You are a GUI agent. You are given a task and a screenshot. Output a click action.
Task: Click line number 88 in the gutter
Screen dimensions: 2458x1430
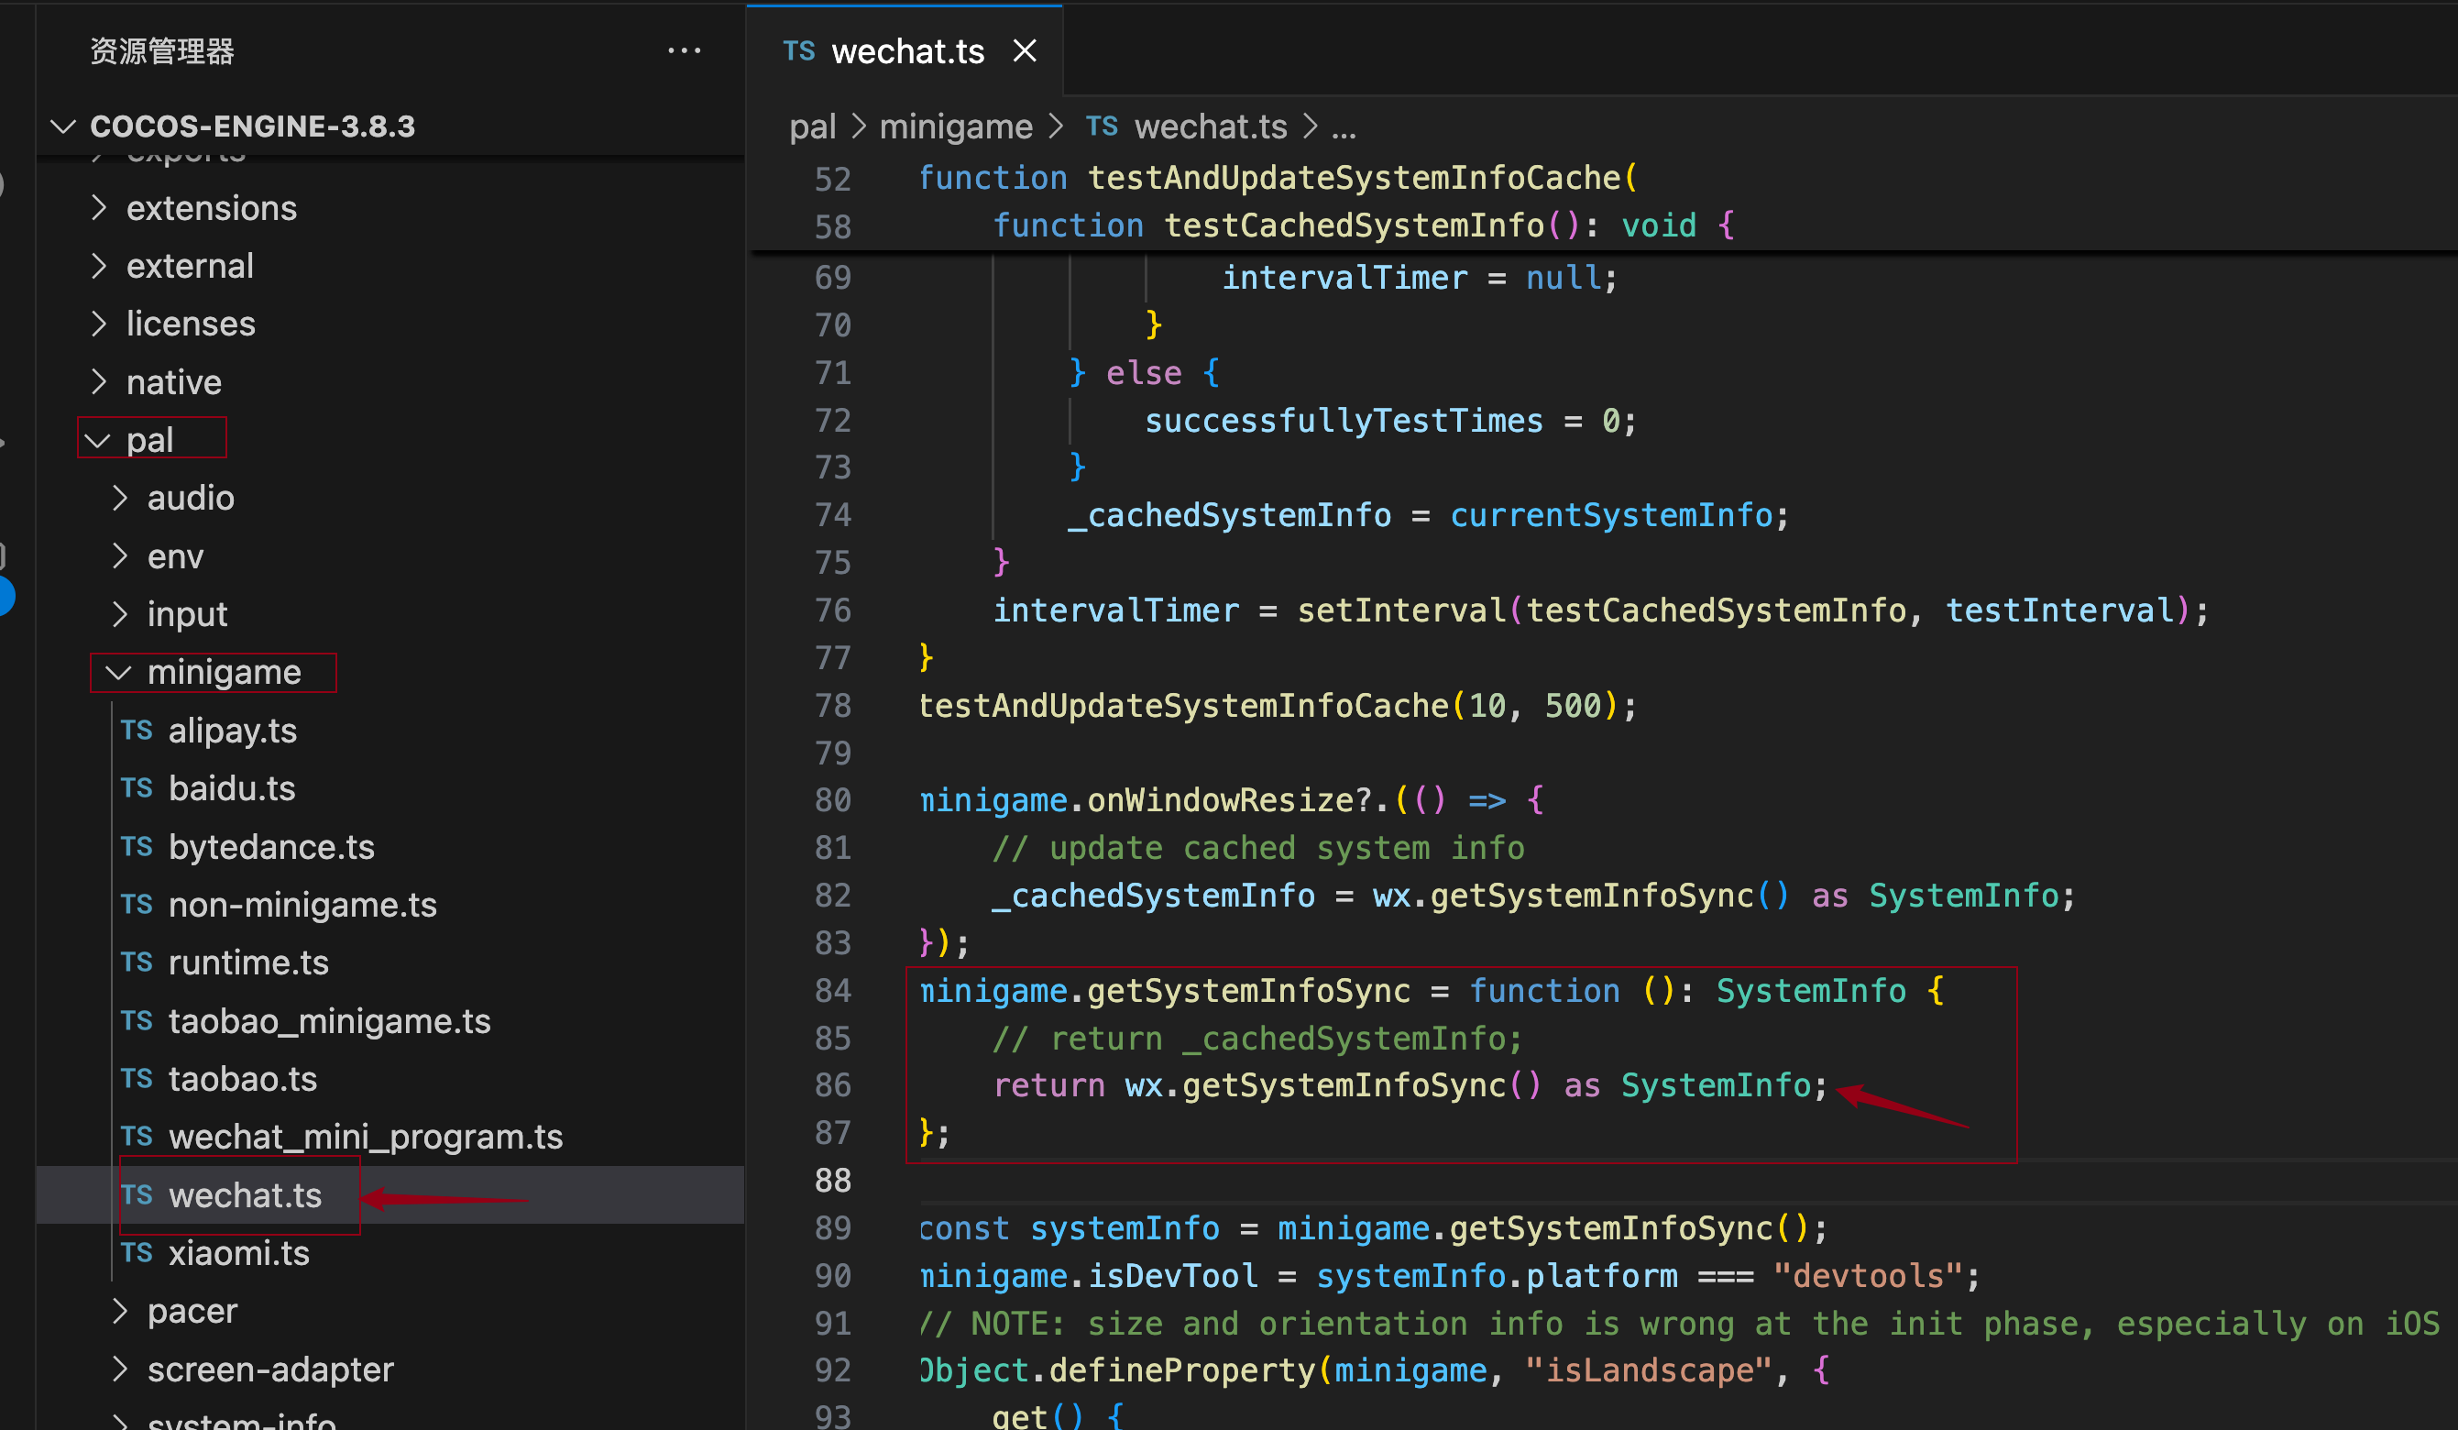tap(832, 1181)
